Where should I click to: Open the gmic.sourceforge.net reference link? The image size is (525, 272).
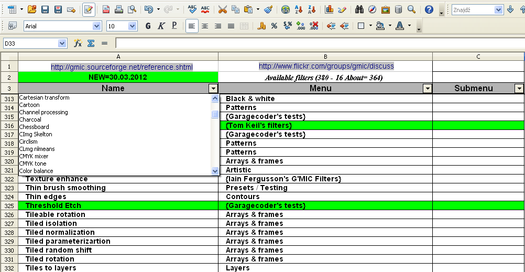122,67
